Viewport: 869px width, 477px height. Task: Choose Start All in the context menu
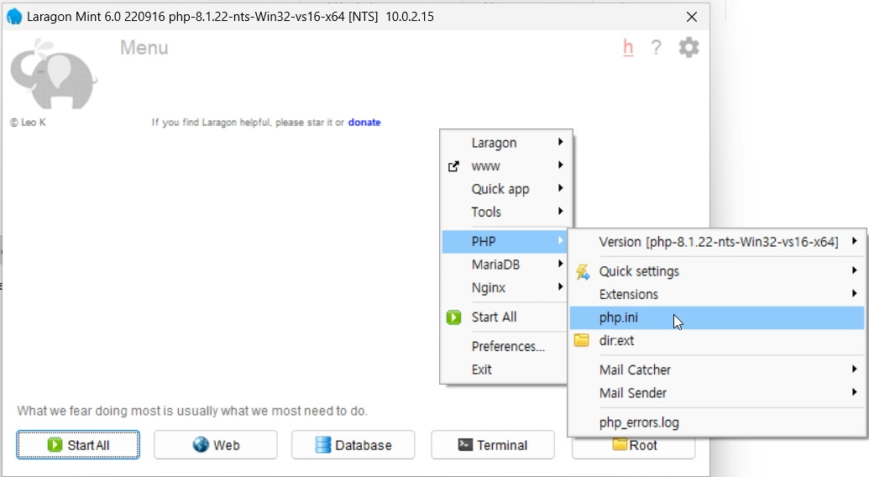point(505,317)
